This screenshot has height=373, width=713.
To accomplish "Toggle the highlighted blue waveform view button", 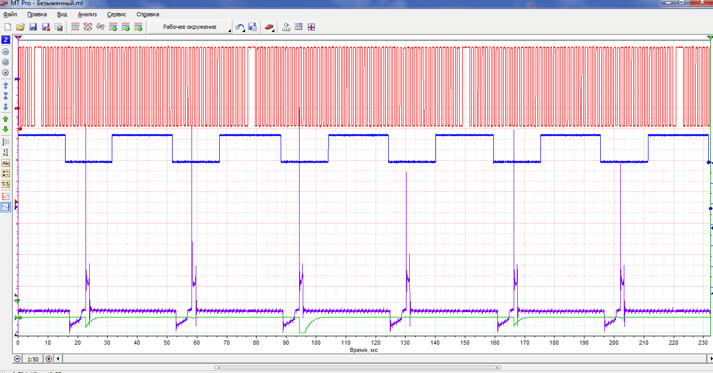I will tap(6, 207).
